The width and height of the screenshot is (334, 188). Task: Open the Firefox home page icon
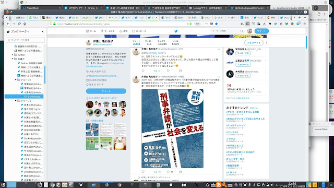(25, 24)
